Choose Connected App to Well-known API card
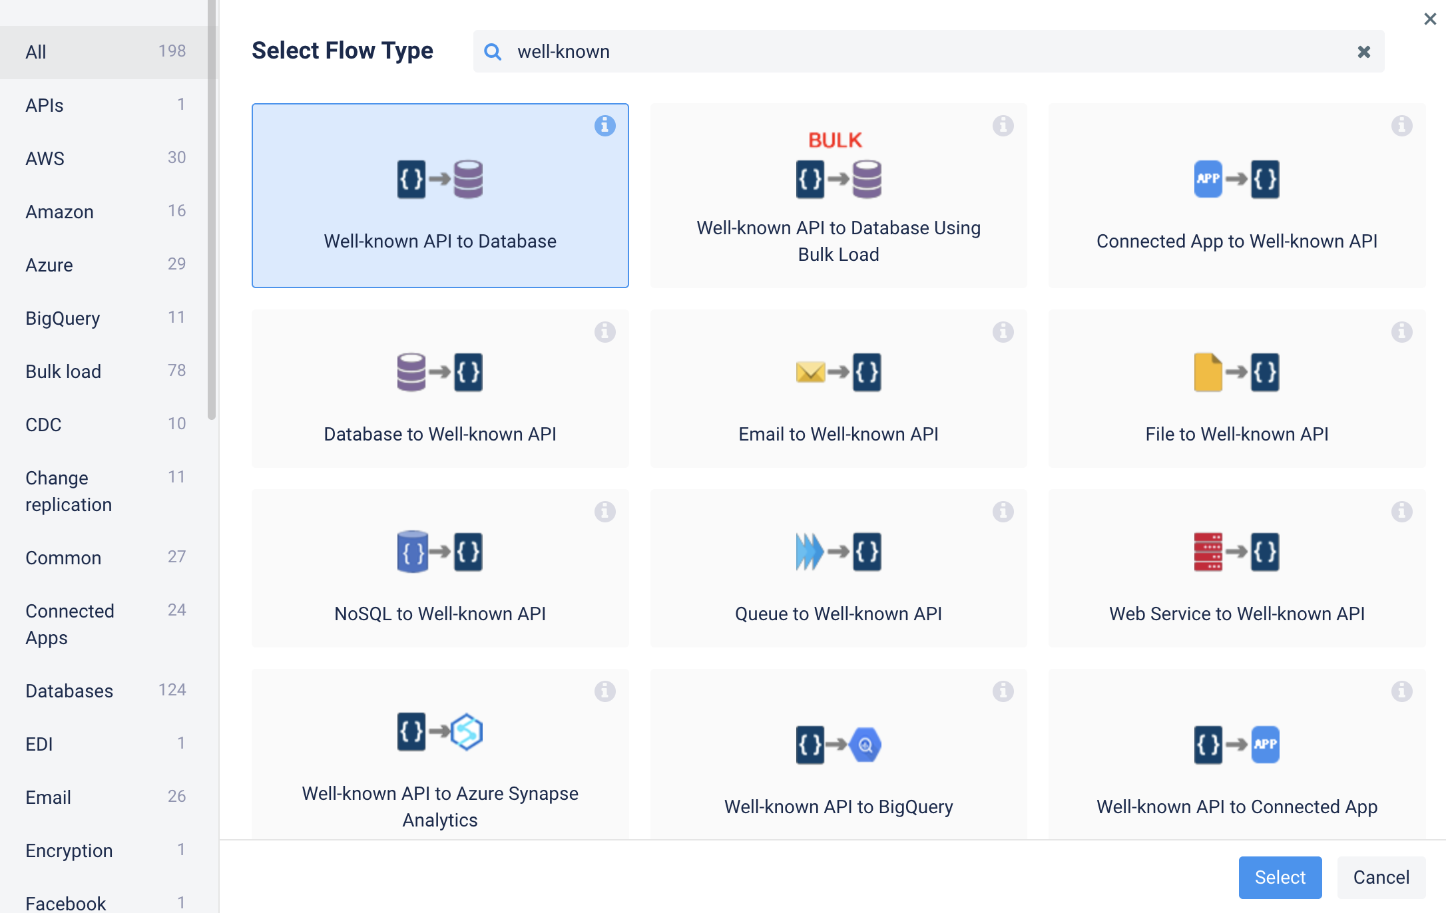 [1236, 196]
